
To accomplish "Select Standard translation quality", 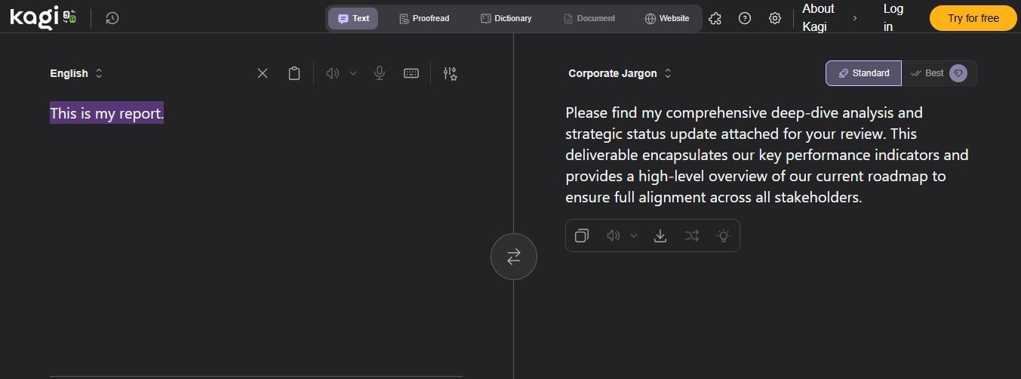I will coord(863,73).
